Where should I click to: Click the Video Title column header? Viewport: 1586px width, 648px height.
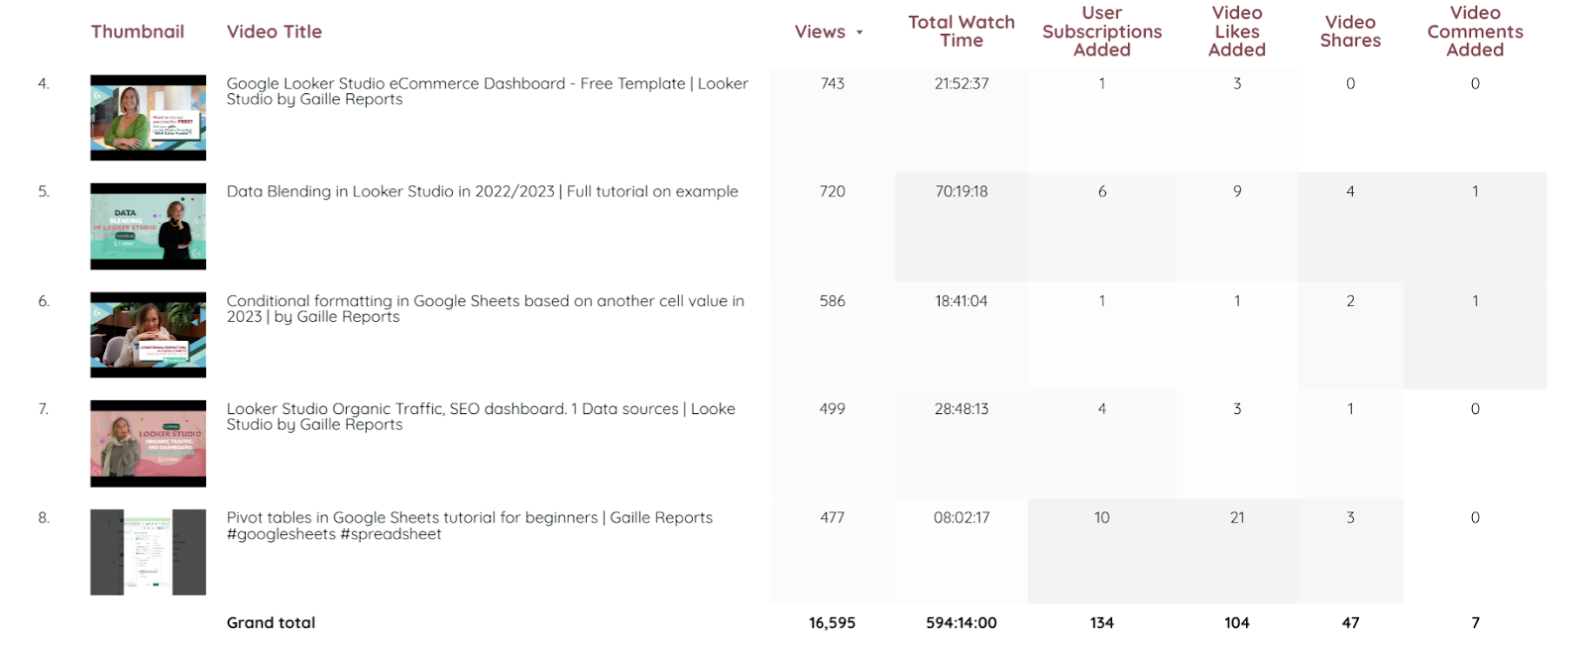pos(274,32)
